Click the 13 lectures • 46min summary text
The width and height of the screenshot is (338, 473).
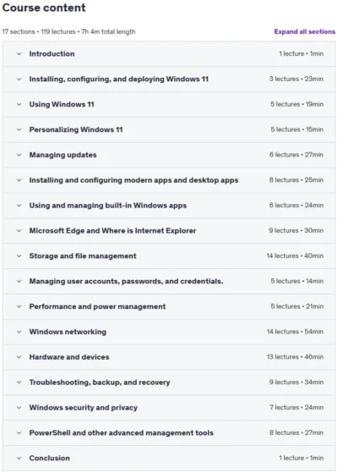pos(295,357)
